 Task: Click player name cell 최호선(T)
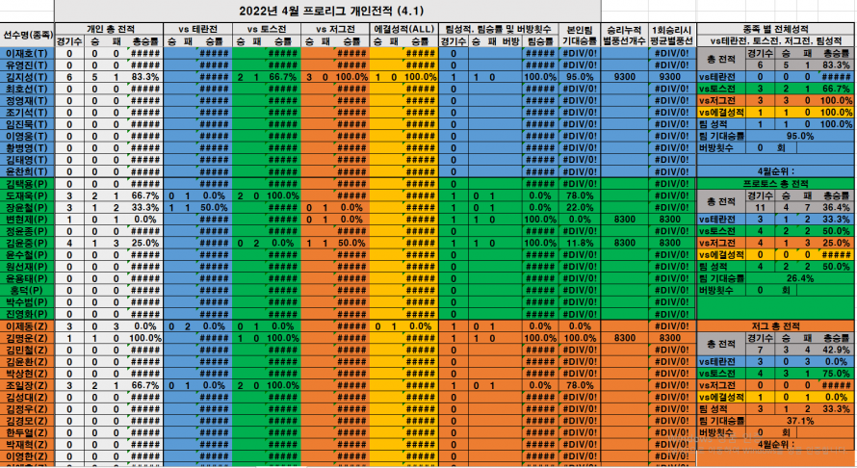27,89
